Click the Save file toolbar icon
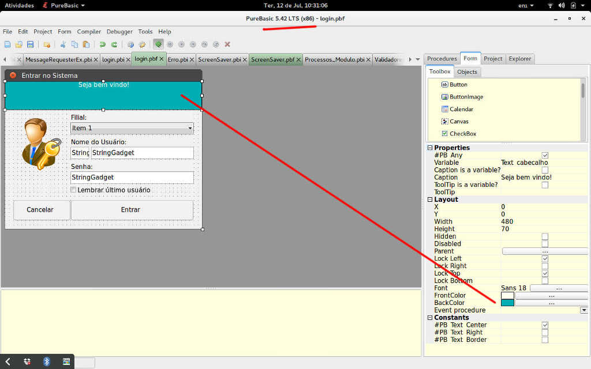Image resolution: width=591 pixels, height=369 pixels. click(x=30, y=44)
